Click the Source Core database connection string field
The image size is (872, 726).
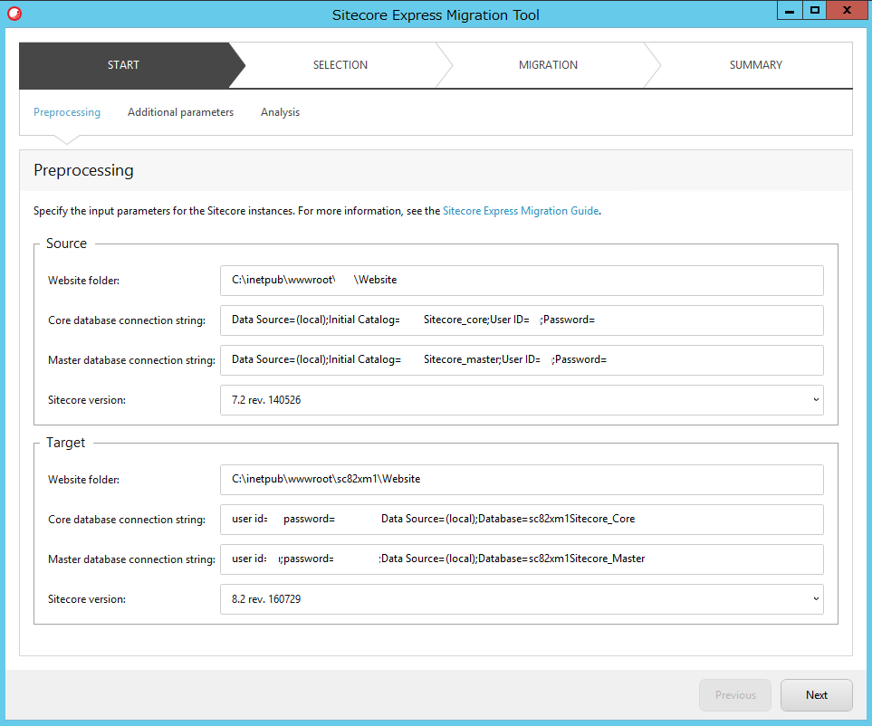[x=522, y=320]
